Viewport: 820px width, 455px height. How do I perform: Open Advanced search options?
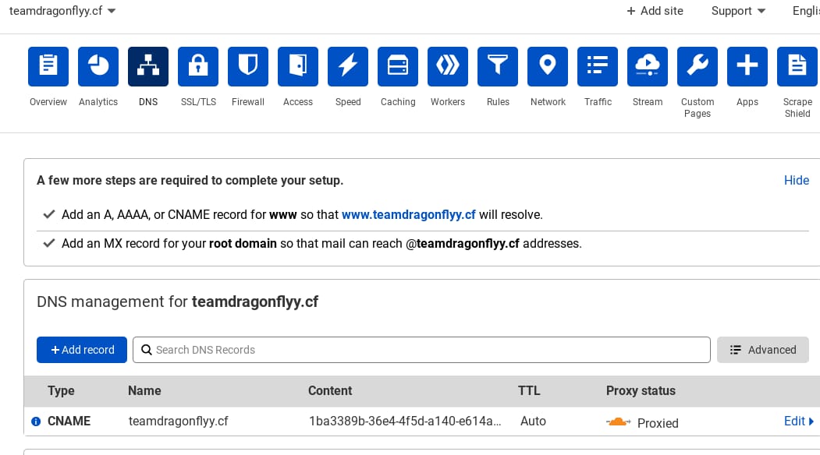(x=763, y=350)
